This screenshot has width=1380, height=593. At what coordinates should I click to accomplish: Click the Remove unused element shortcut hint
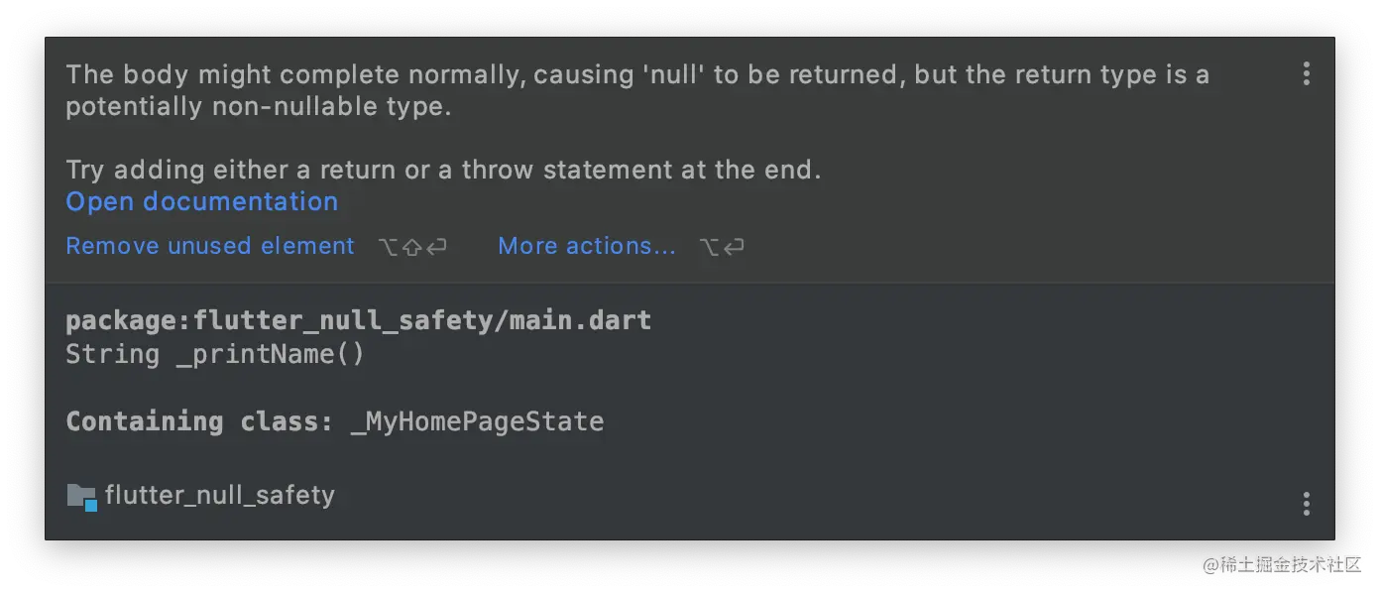coord(412,247)
